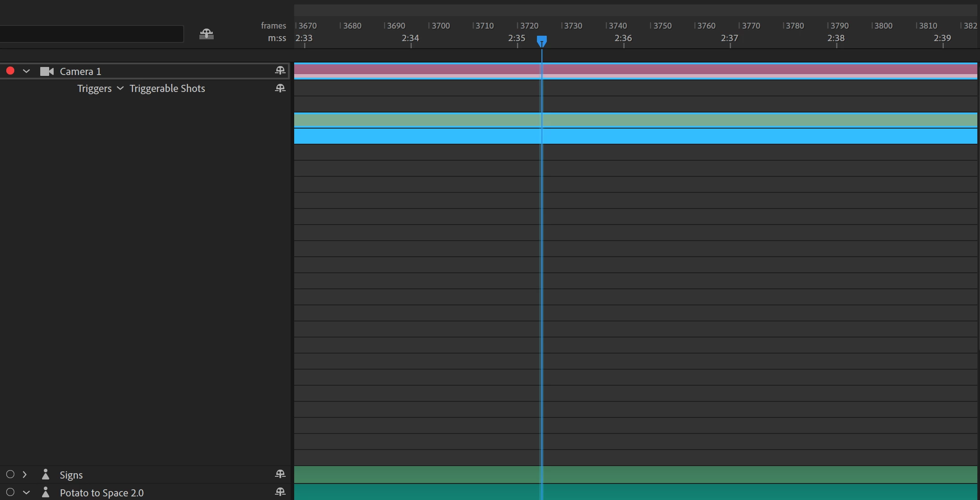Click the puppet icon at right of Potato to Space 2.0
Viewport: 980px width, 500px height.
tap(280, 492)
